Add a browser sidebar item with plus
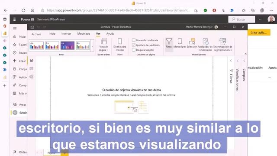277x156 pixels. [x=5, y=86]
